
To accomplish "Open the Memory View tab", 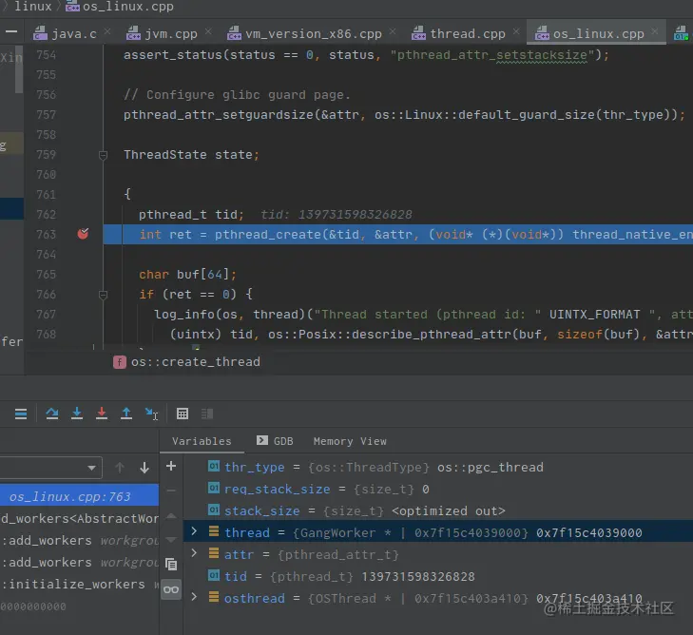I will 350,441.
